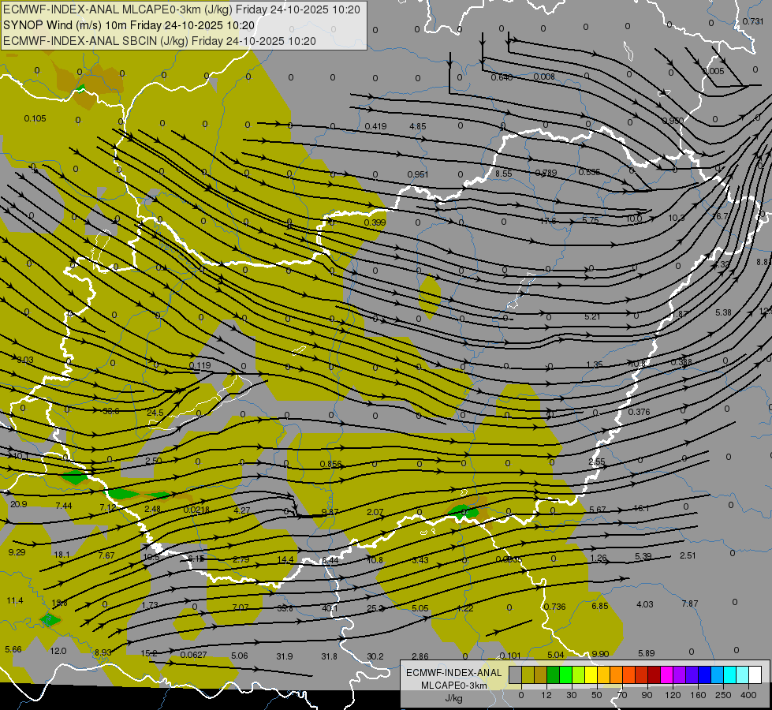Click the map value 0.736
This screenshot has width=772, height=710.
coord(554,607)
